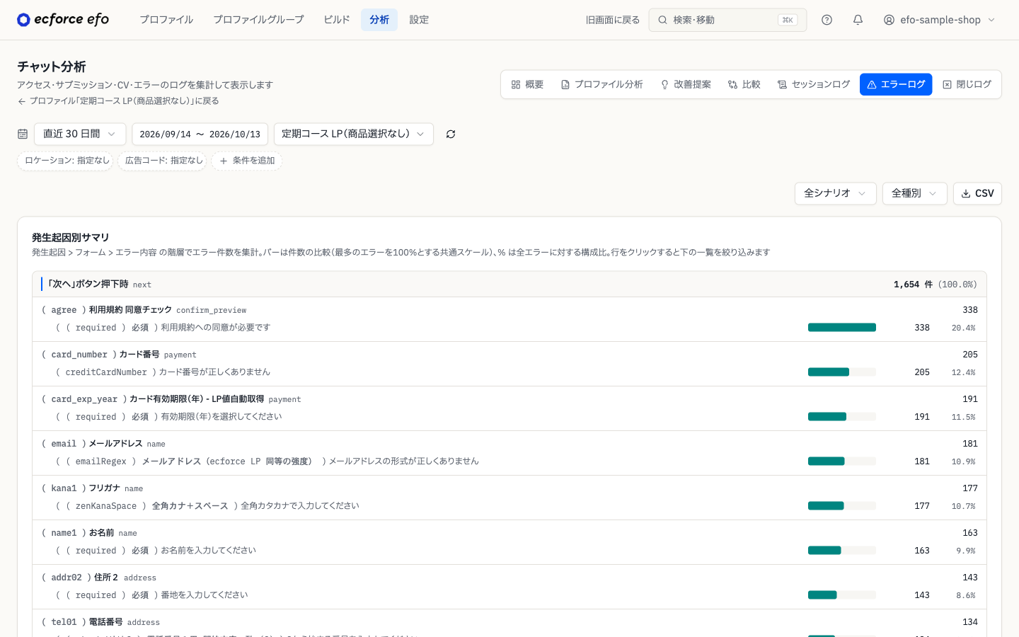Viewport: 1019px width, 637px height.
Task: Expand the 定期コース LP(商品選択なし) profile dropdown
Action: click(x=354, y=134)
